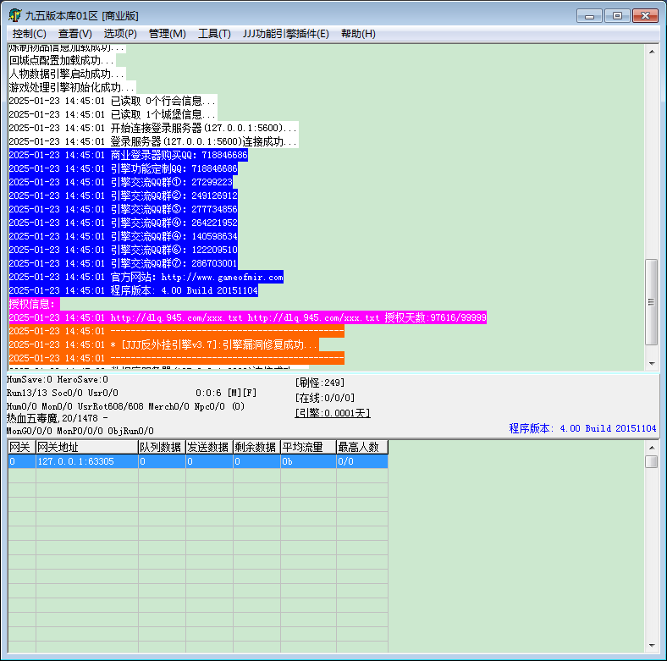Click log line 引擎交流QQ群⑦: 286703001
The width and height of the screenshot is (667, 661).
(x=123, y=263)
